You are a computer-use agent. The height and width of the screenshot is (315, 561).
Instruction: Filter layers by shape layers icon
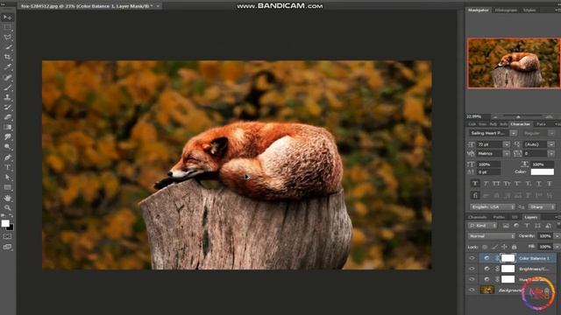click(x=537, y=226)
